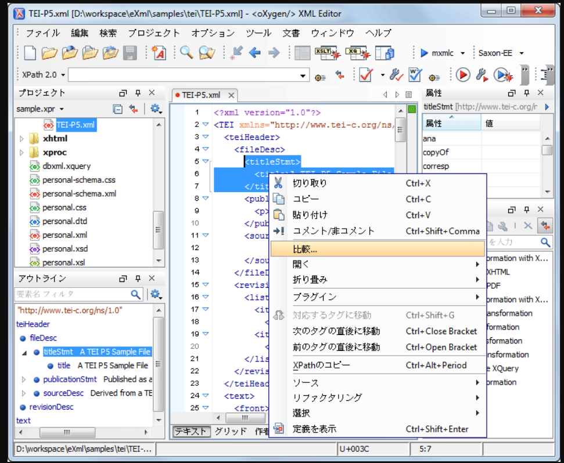
Task: Switch to the グリッド editor mode
Action: coord(231,431)
